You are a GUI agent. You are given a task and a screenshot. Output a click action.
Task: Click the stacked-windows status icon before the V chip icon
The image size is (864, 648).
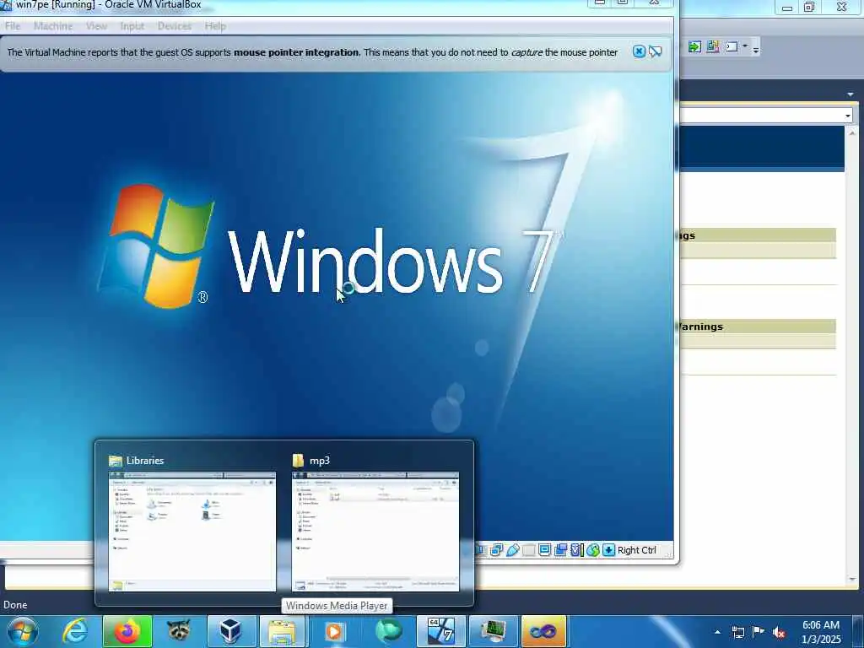click(x=561, y=550)
